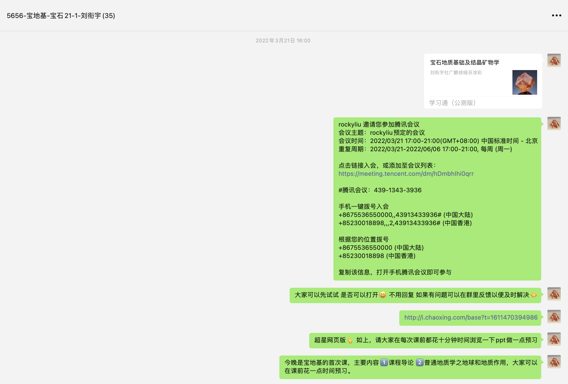Click the first-class preview message bubble

click(410, 367)
